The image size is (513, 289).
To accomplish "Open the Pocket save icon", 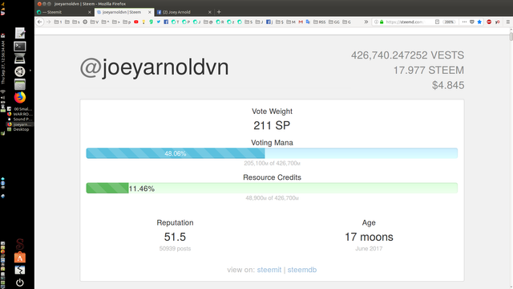I will [x=472, y=22].
